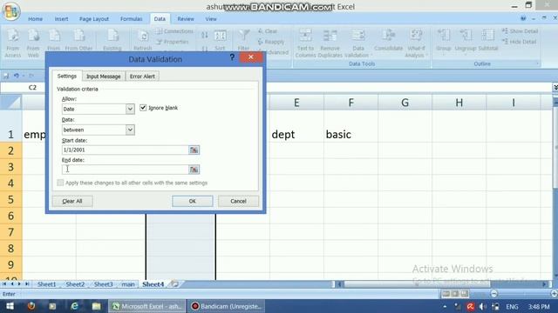Click the insert new worksheet tab icon
The height and width of the screenshot is (313, 558).
point(174,284)
